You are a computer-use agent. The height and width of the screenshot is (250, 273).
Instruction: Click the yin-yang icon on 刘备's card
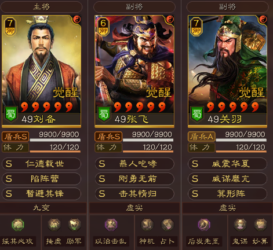(77, 19)
